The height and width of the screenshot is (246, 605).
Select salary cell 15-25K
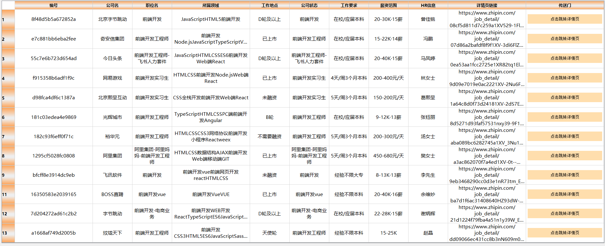388,233
